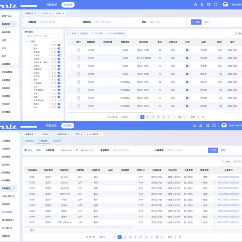
Task: Expand the 入库类型 select box
Action: (x=185, y=150)
